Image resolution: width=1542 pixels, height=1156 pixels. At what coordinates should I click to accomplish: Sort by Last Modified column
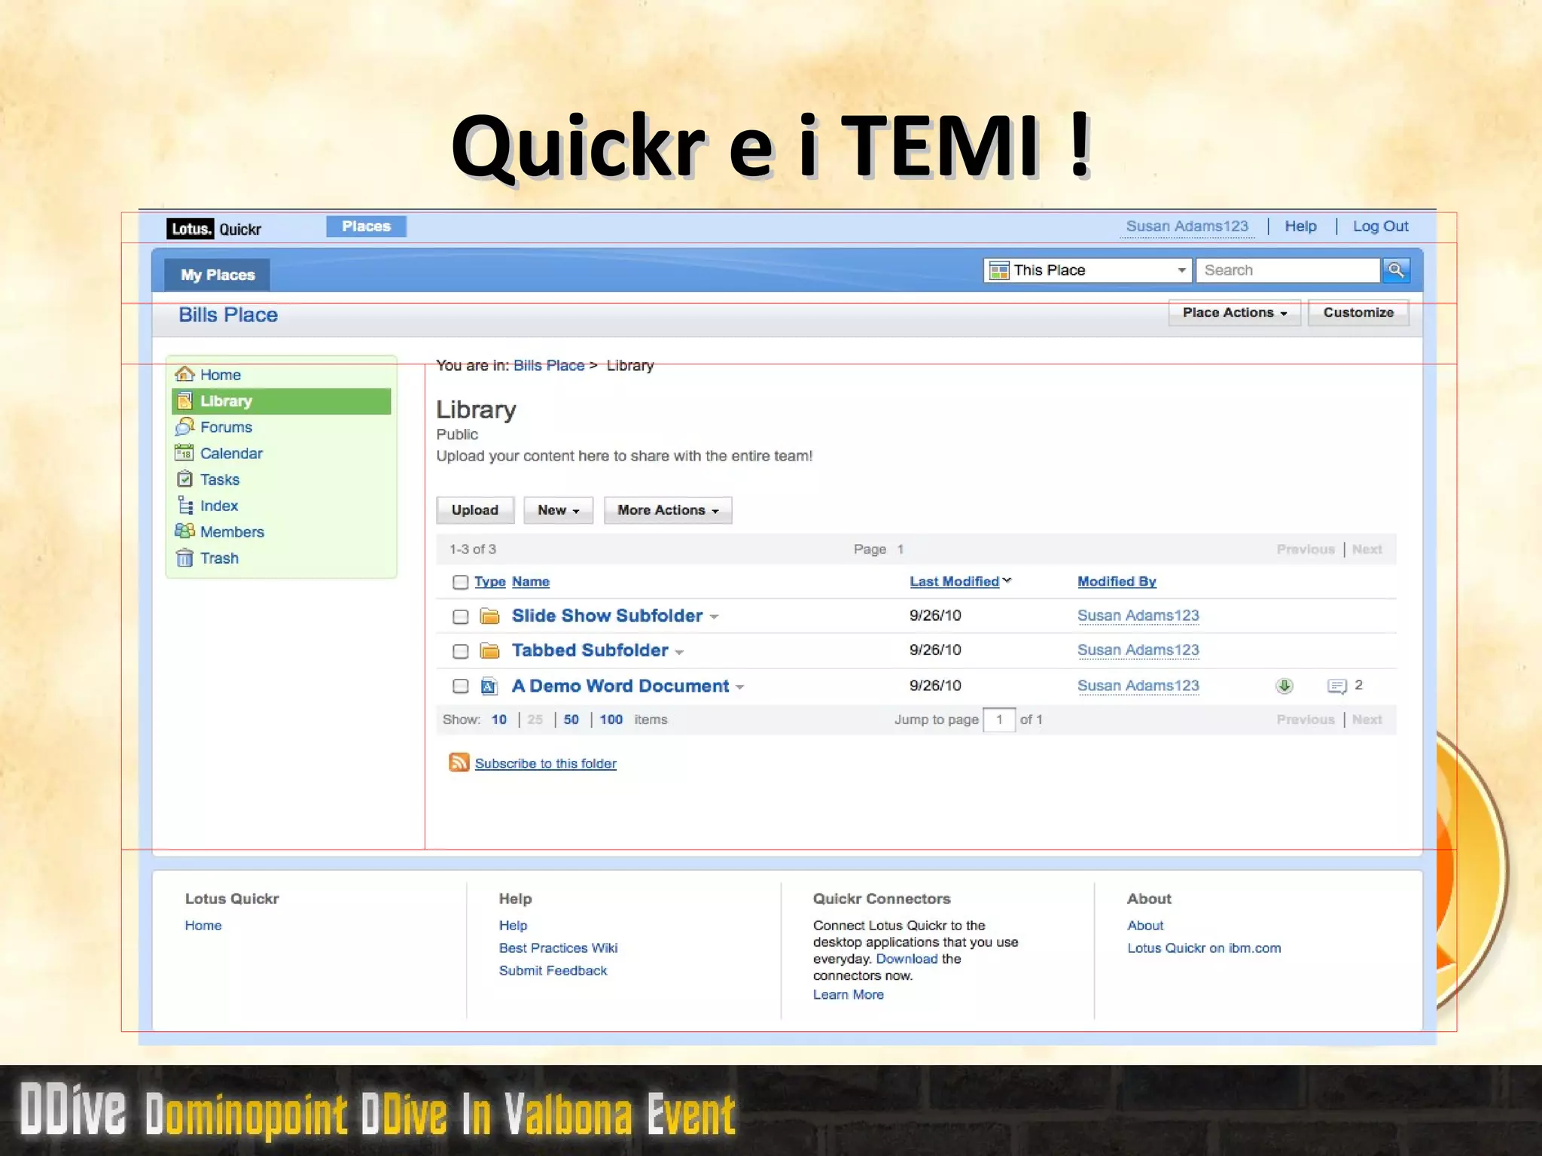click(x=954, y=581)
